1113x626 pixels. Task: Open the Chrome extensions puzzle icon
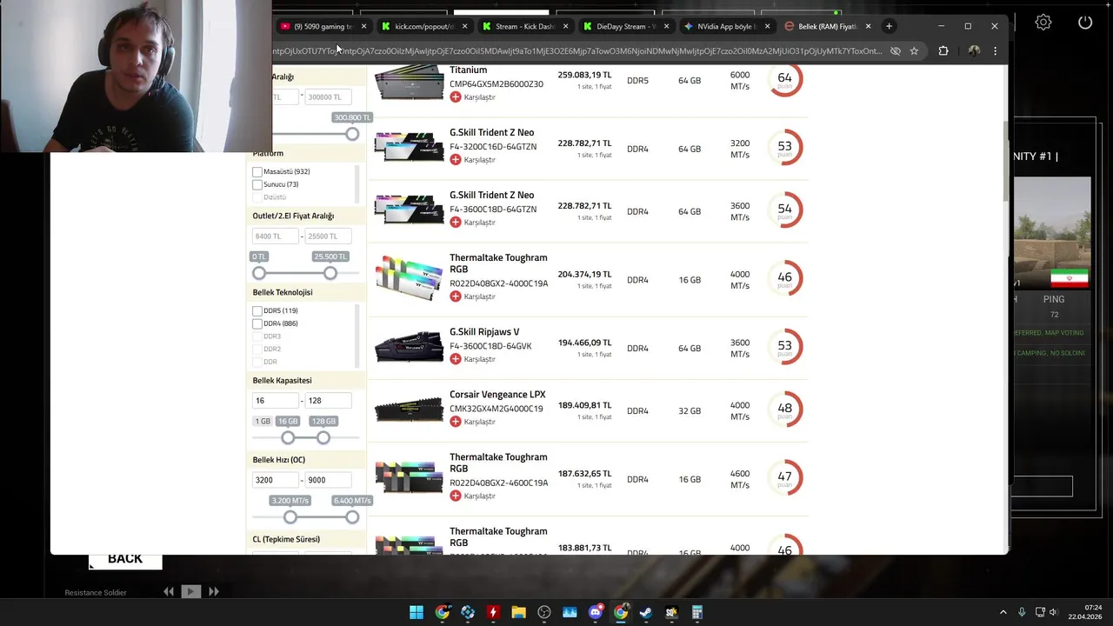click(x=943, y=51)
